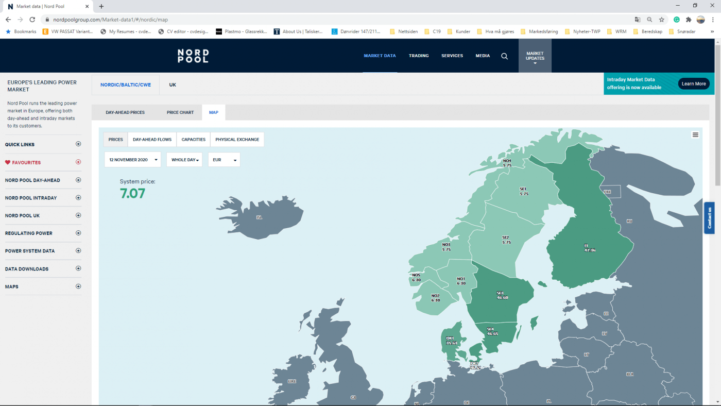Open the map hamburger options menu
This screenshot has width=721, height=406.
point(695,135)
